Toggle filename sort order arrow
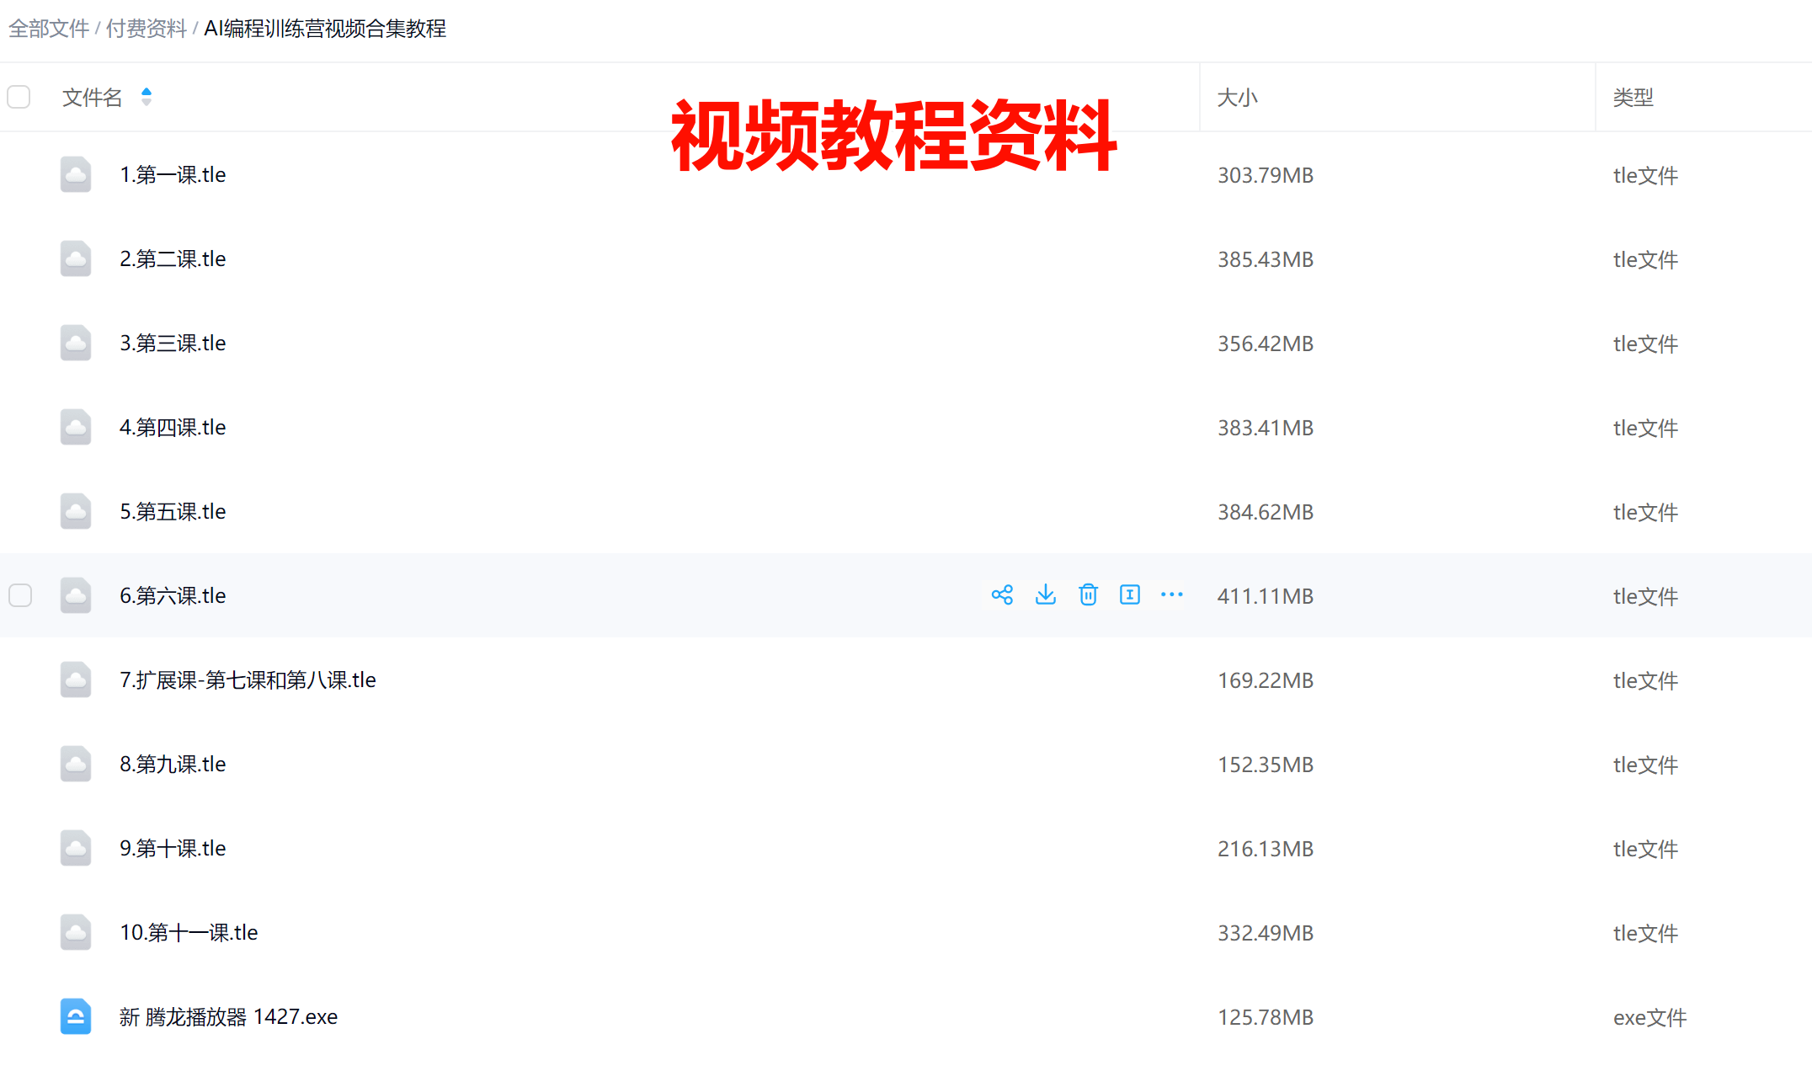This screenshot has width=1812, height=1082. 147,97
